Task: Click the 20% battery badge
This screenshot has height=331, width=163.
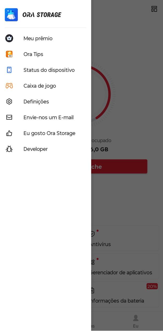Action: pos(152,286)
